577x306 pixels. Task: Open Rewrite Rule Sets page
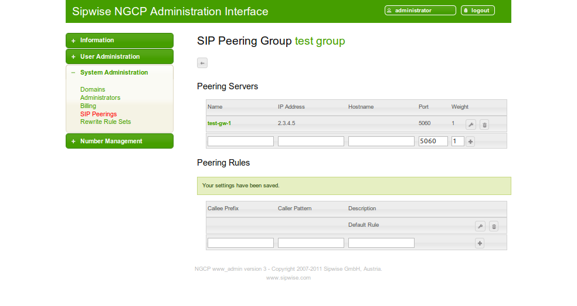[x=106, y=122]
